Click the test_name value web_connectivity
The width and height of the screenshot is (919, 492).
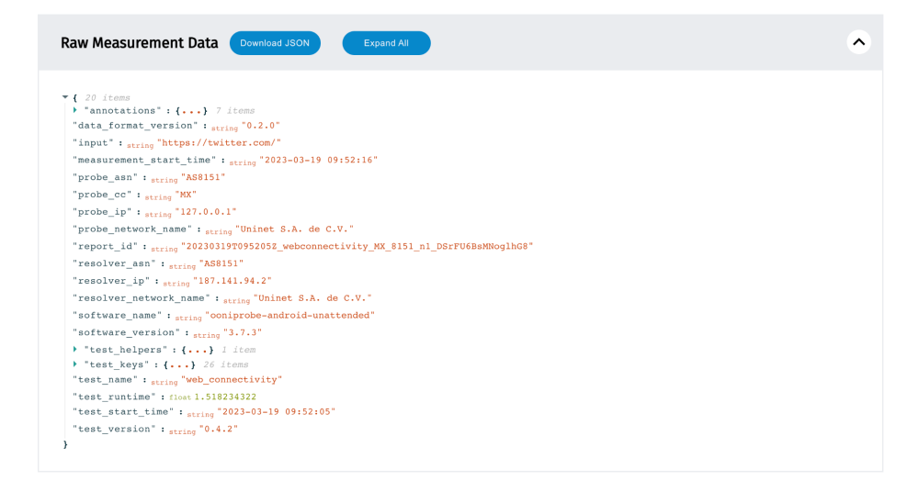click(232, 379)
